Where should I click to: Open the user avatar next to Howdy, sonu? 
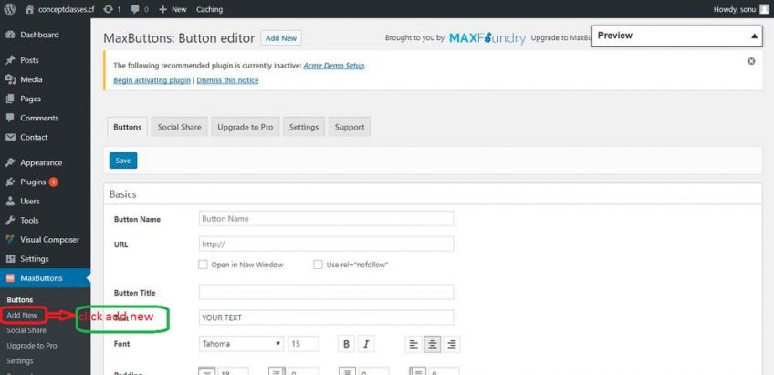coord(764,9)
